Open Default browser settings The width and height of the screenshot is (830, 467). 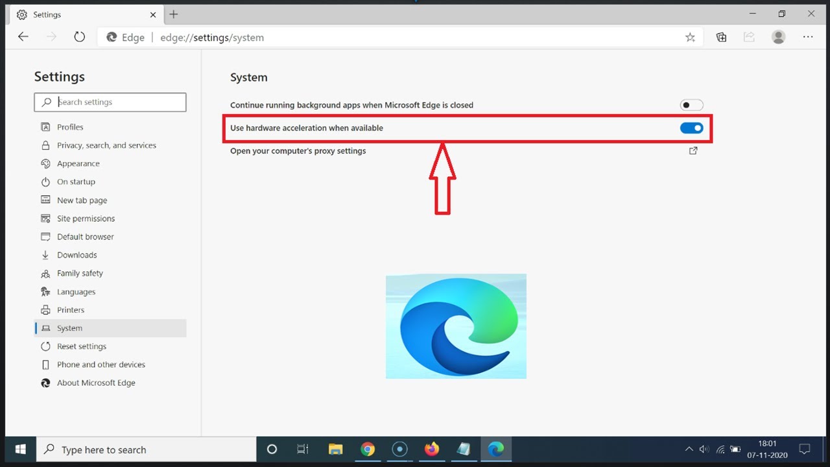pyautogui.click(x=110, y=237)
